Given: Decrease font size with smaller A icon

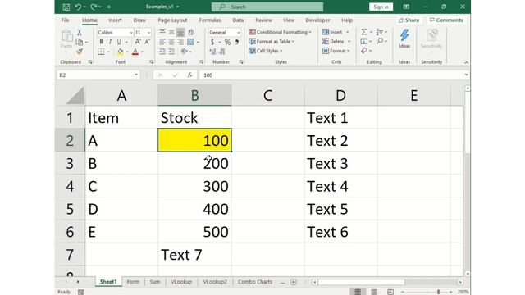Looking at the screenshot, I should pyautogui.click(x=147, y=42).
